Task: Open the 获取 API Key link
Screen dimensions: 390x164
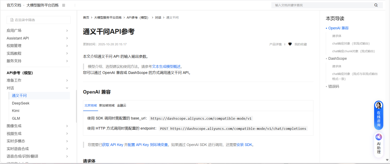Action: pos(112,145)
